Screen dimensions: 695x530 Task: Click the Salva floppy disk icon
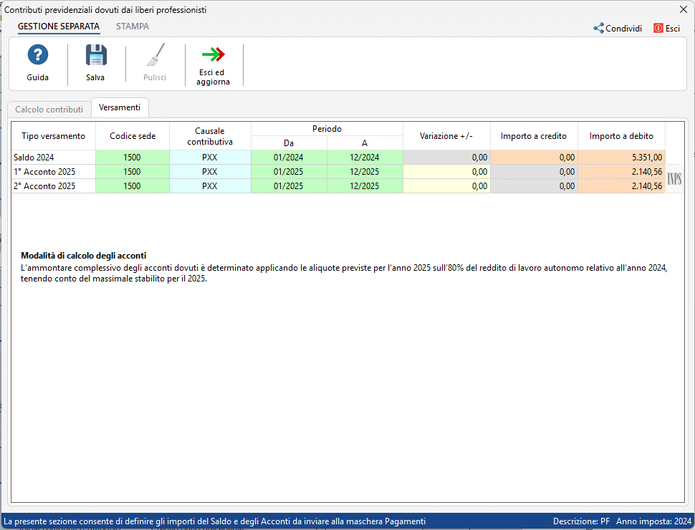coord(95,56)
